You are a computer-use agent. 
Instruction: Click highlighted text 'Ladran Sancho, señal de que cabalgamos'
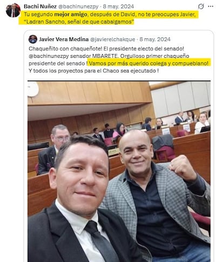coord(76,22)
